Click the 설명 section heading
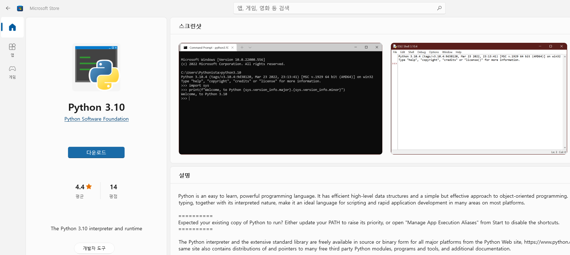This screenshot has width=570, height=255. tap(184, 175)
